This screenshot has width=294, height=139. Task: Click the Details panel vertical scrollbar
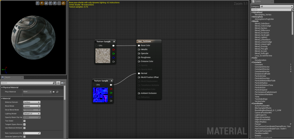coord(65,93)
